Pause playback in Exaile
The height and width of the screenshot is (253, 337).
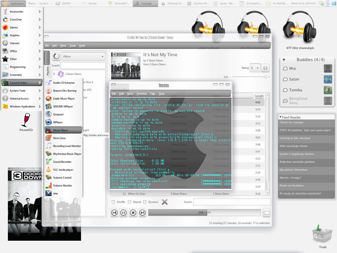point(123,213)
